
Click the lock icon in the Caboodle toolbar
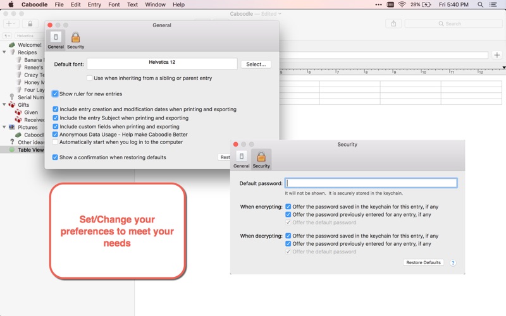click(30, 23)
